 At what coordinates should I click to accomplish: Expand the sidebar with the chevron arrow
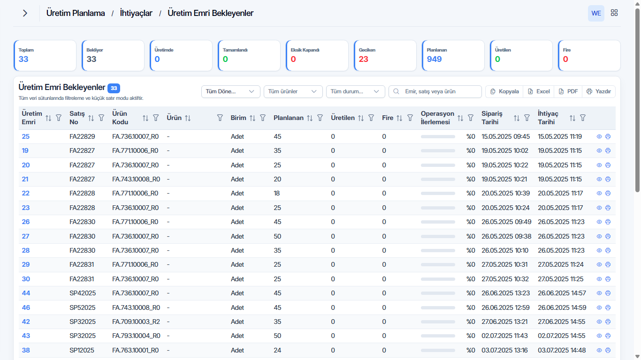click(25, 13)
